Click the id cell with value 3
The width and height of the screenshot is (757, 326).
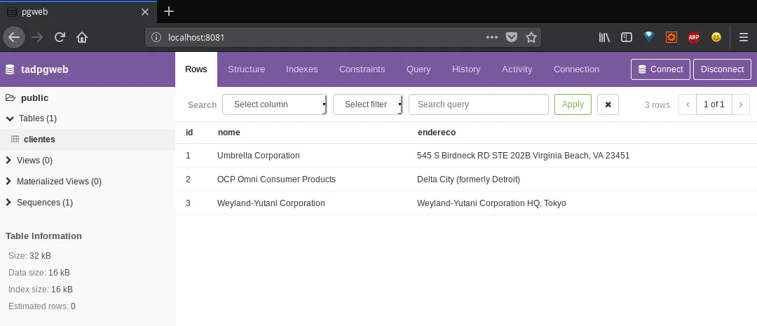(x=189, y=203)
